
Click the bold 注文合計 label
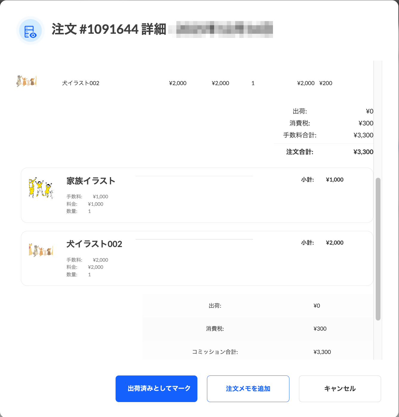click(300, 152)
